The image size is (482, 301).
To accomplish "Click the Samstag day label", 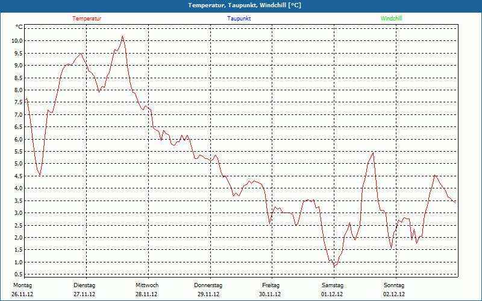I will (x=333, y=285).
